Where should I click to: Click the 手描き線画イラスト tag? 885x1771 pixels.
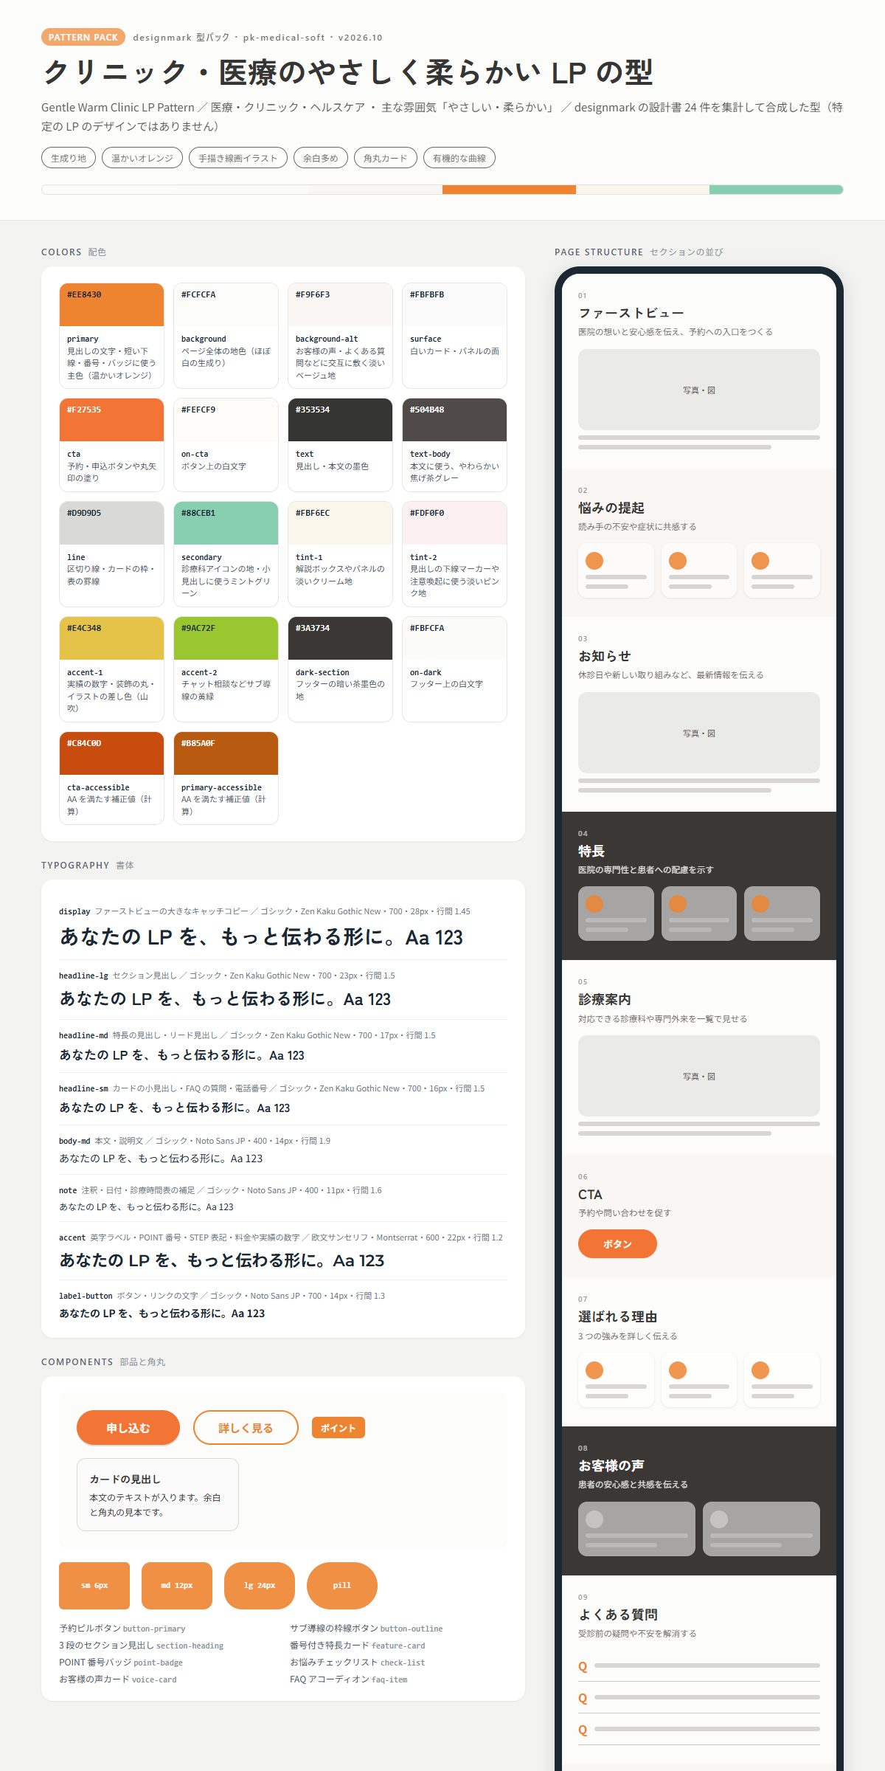click(x=238, y=158)
